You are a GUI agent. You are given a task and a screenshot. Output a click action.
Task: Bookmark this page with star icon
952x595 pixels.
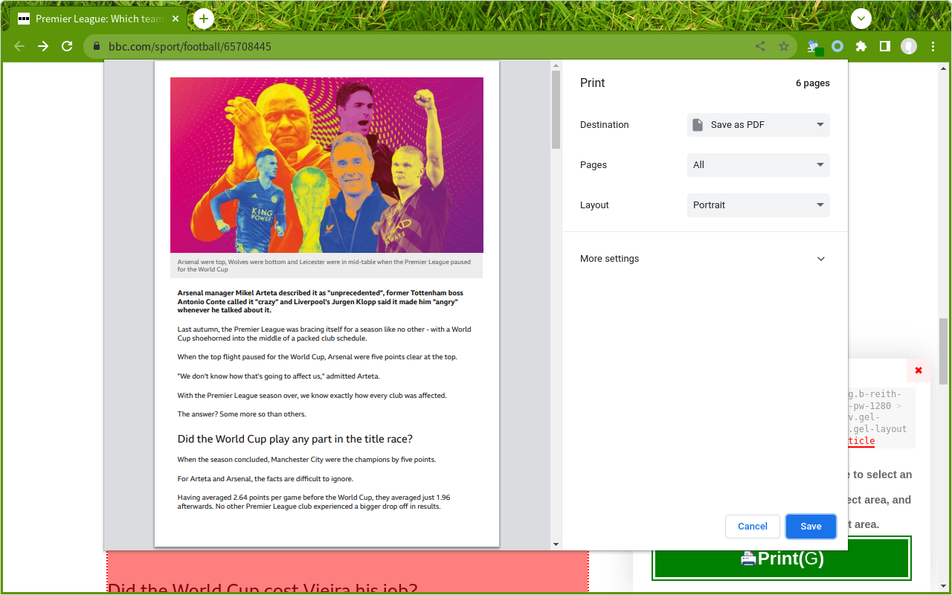[x=784, y=46]
